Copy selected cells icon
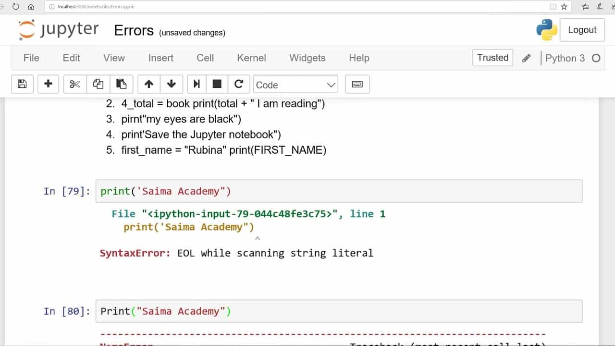The width and height of the screenshot is (615, 346). coord(98,84)
